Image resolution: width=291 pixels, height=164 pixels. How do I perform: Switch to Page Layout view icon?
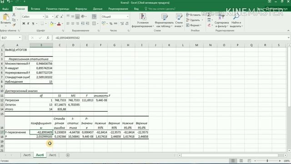[241, 161]
